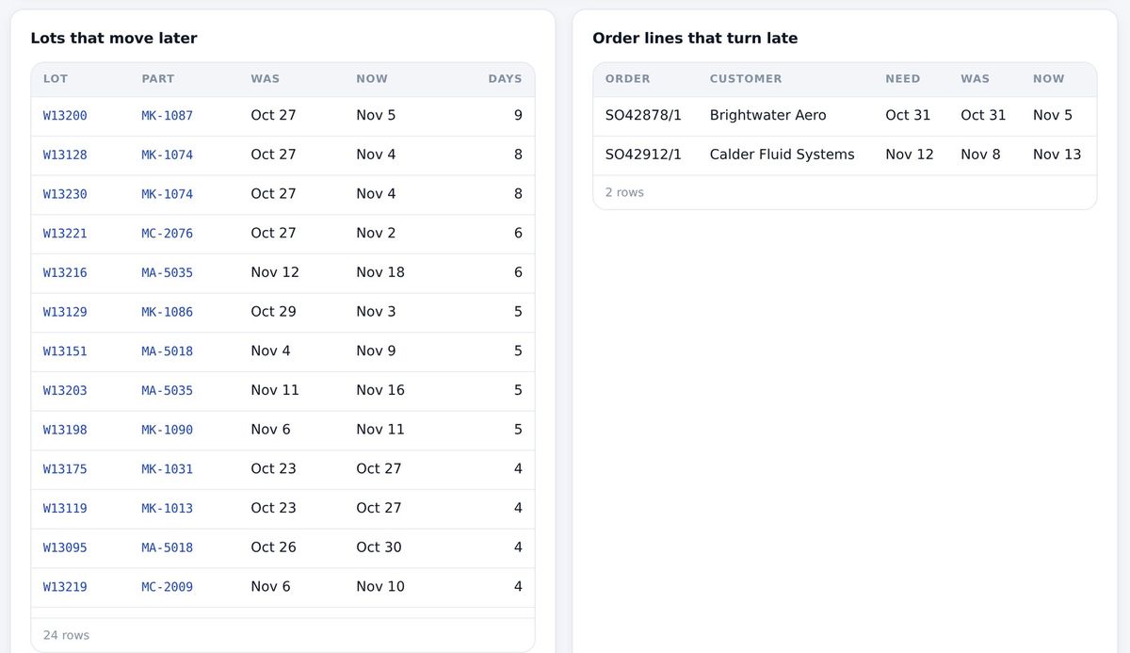Click the Nov 10 date for W13219
The width and height of the screenshot is (1130, 653).
[x=380, y=586]
